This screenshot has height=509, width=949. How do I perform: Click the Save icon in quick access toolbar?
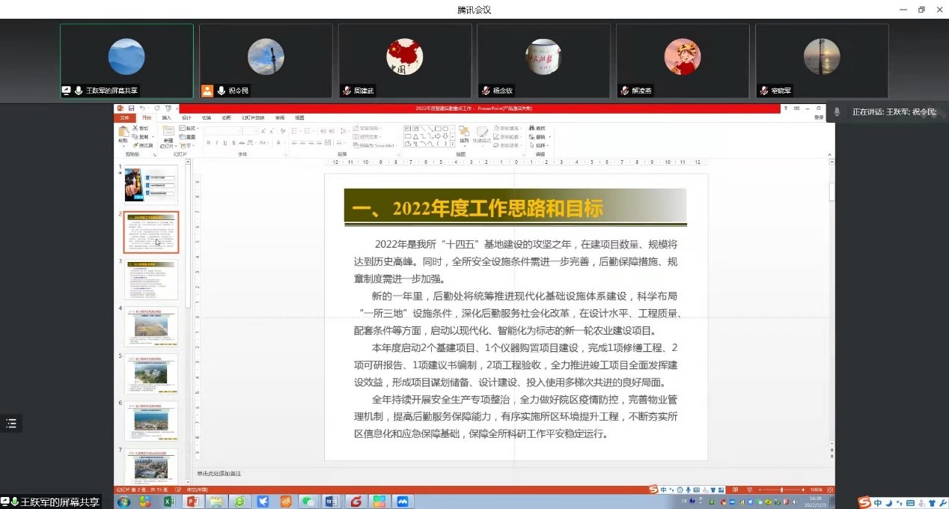pyautogui.click(x=132, y=109)
